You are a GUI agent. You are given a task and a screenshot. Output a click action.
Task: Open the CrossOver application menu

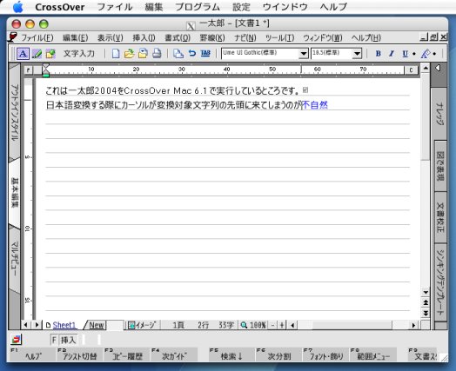point(60,7)
